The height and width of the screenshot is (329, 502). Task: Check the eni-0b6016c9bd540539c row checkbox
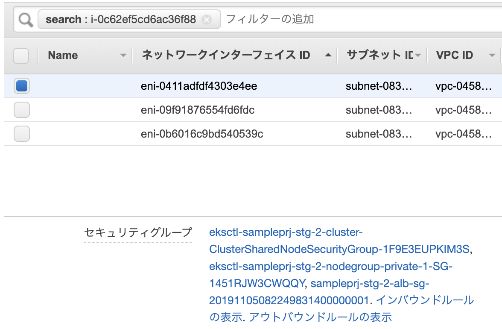(x=20, y=133)
